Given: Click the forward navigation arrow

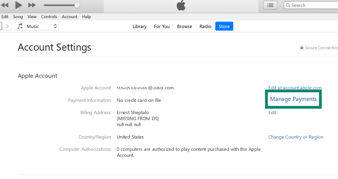Looking at the screenshot, I should pyautogui.click(x=7, y=26).
